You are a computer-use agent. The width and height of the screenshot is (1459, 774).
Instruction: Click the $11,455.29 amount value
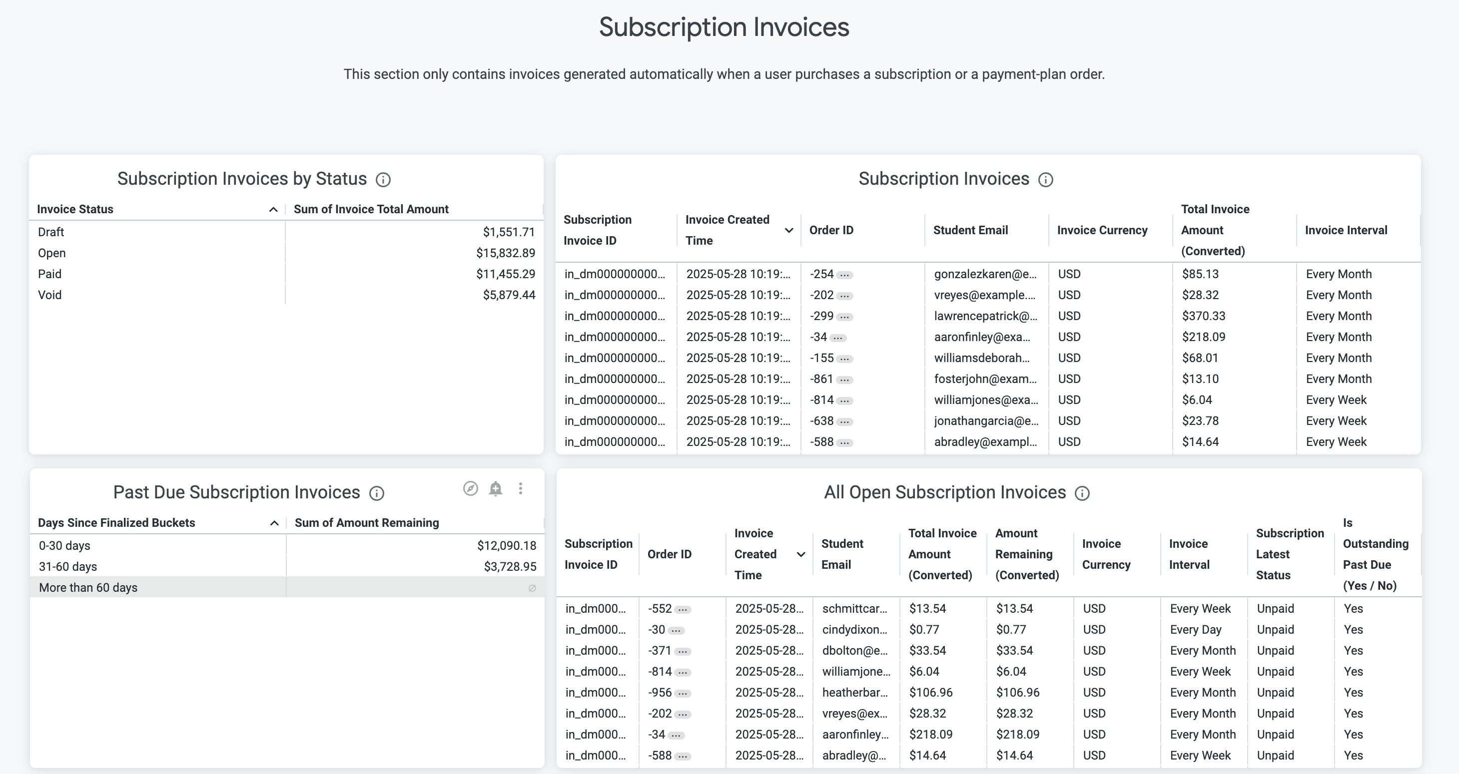(505, 274)
